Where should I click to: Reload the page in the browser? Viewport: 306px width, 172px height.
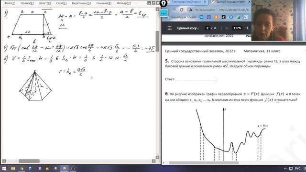pos(182,10)
